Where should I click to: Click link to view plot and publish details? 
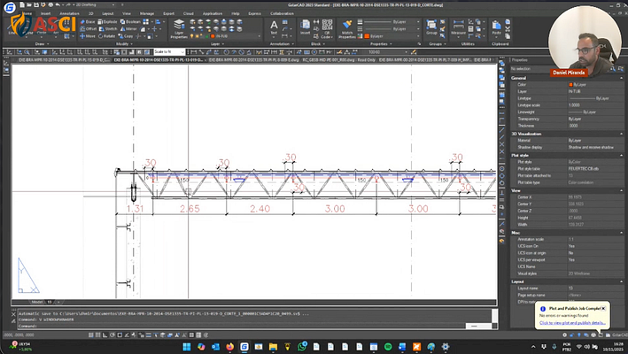pyautogui.click(x=572, y=323)
